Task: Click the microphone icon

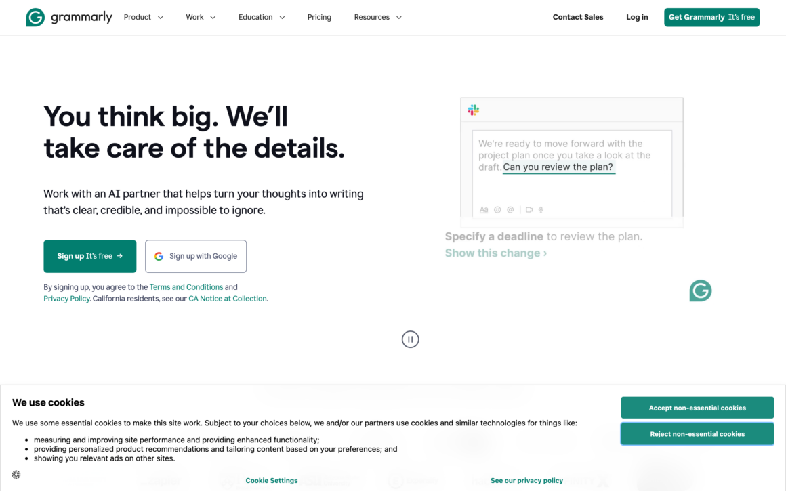Action: 541,210
